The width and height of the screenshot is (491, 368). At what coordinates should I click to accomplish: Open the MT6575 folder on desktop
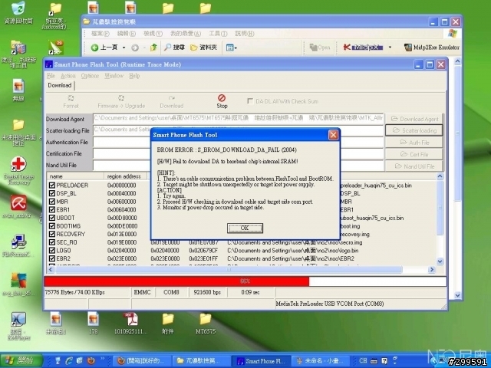[x=206, y=320]
